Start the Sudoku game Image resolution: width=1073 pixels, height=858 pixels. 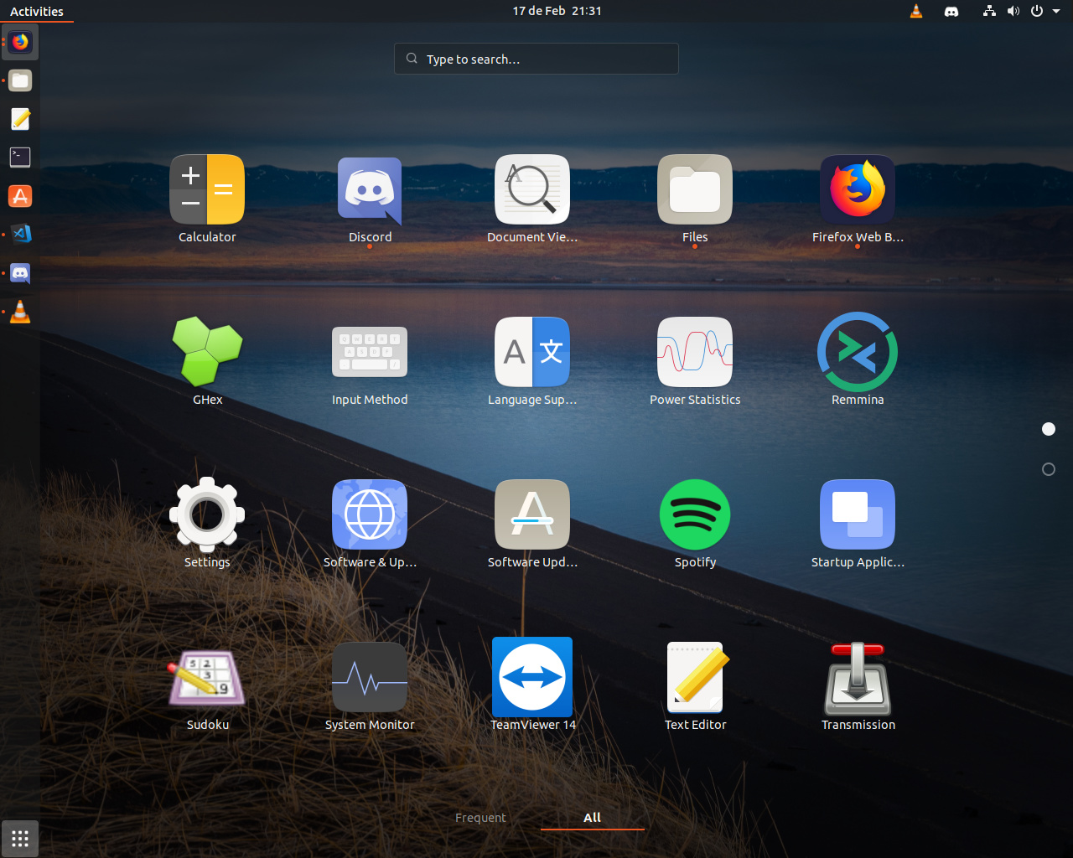pyautogui.click(x=207, y=677)
